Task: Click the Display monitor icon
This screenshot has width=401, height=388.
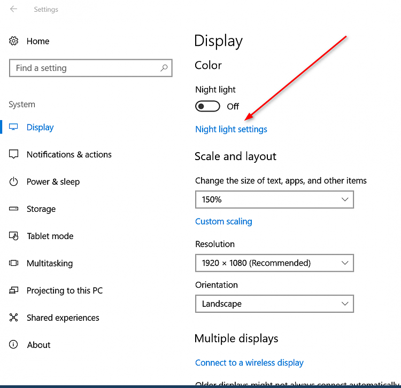Action: pyautogui.click(x=13, y=127)
